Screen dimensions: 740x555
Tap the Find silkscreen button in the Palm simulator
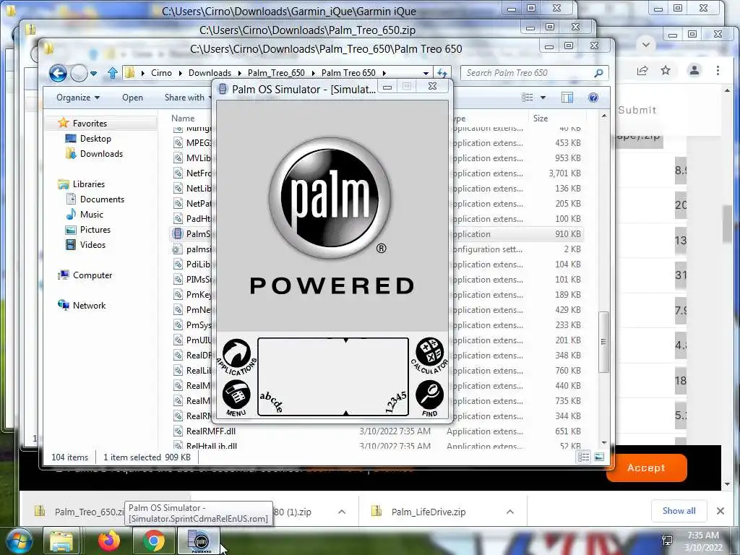pos(429,397)
